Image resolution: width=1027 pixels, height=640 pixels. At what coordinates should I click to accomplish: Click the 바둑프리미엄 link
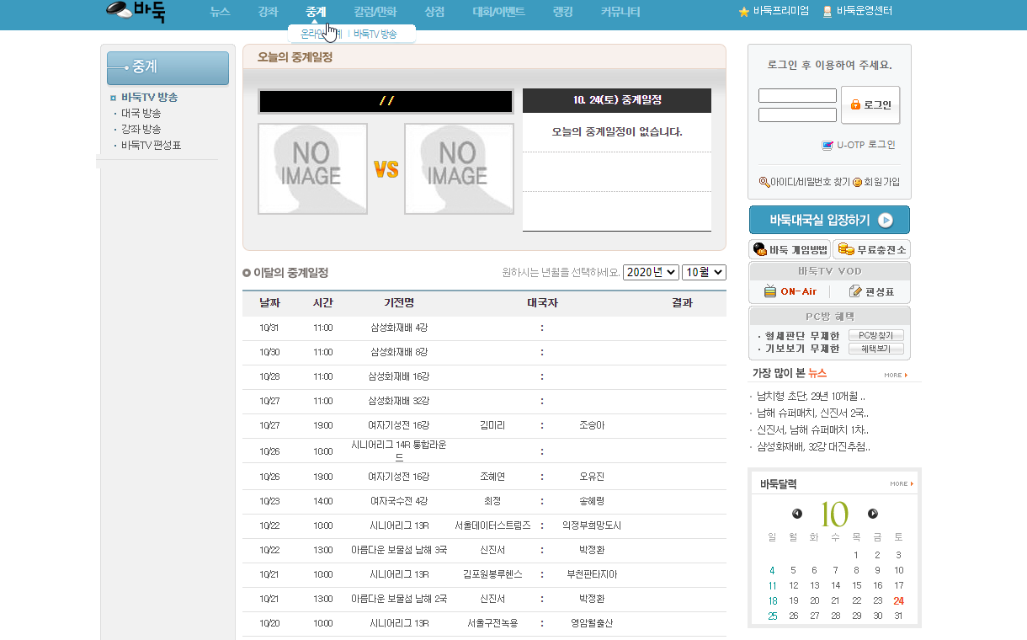781,12
